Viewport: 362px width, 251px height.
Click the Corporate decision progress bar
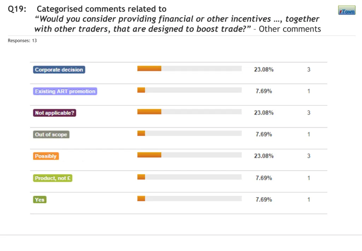click(x=189, y=68)
